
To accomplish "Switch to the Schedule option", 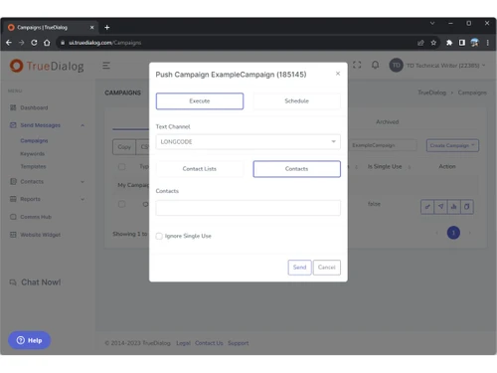I will tap(297, 101).
